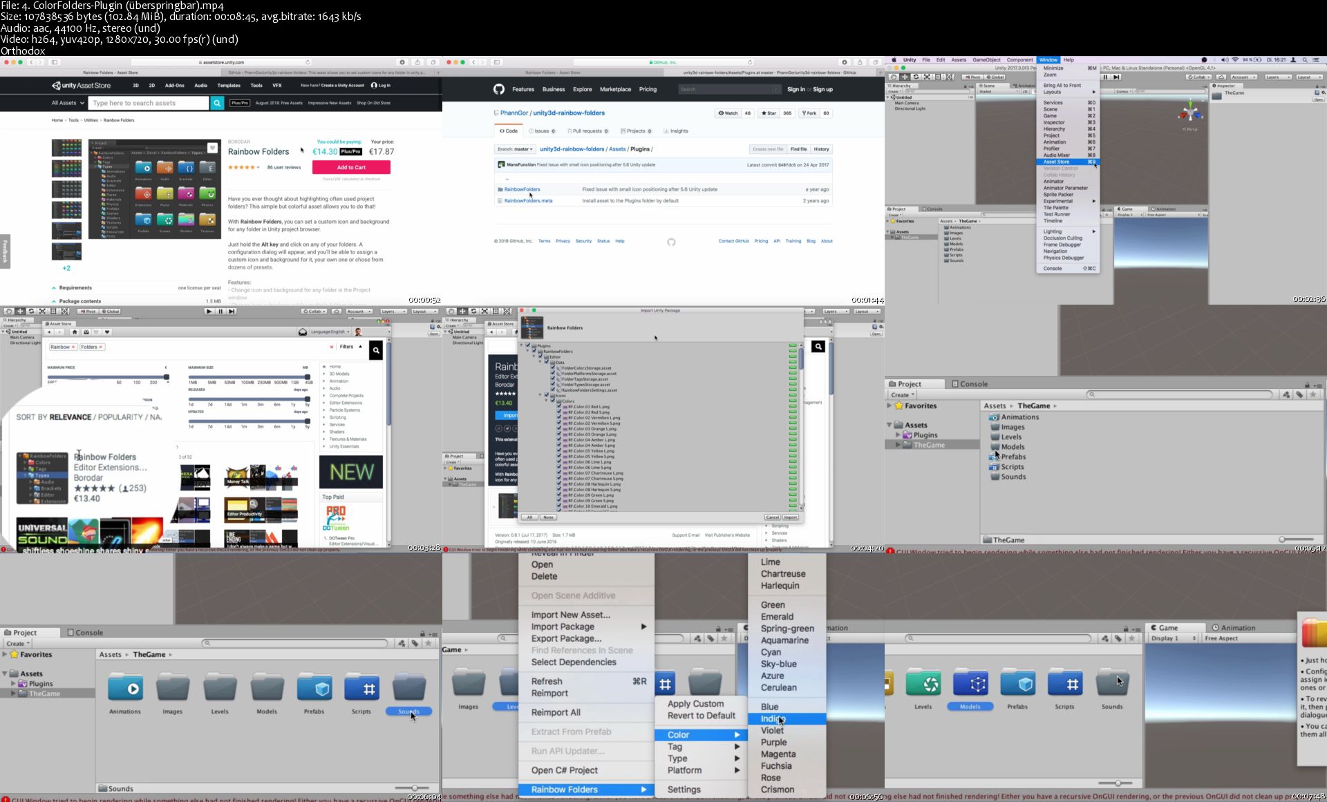1327x802 pixels.
Task: Choose Asset Store in Window menu
Action: [x=1068, y=162]
